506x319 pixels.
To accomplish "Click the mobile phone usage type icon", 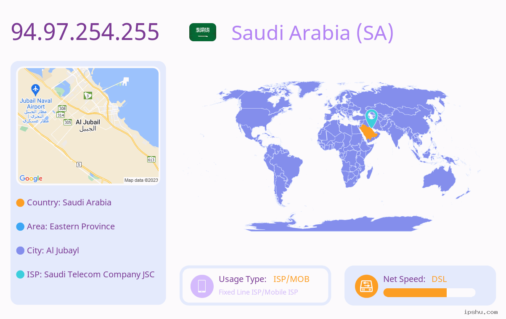I will point(202,286).
